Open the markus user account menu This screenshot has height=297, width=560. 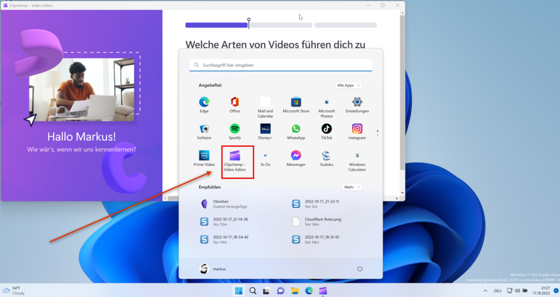213,269
